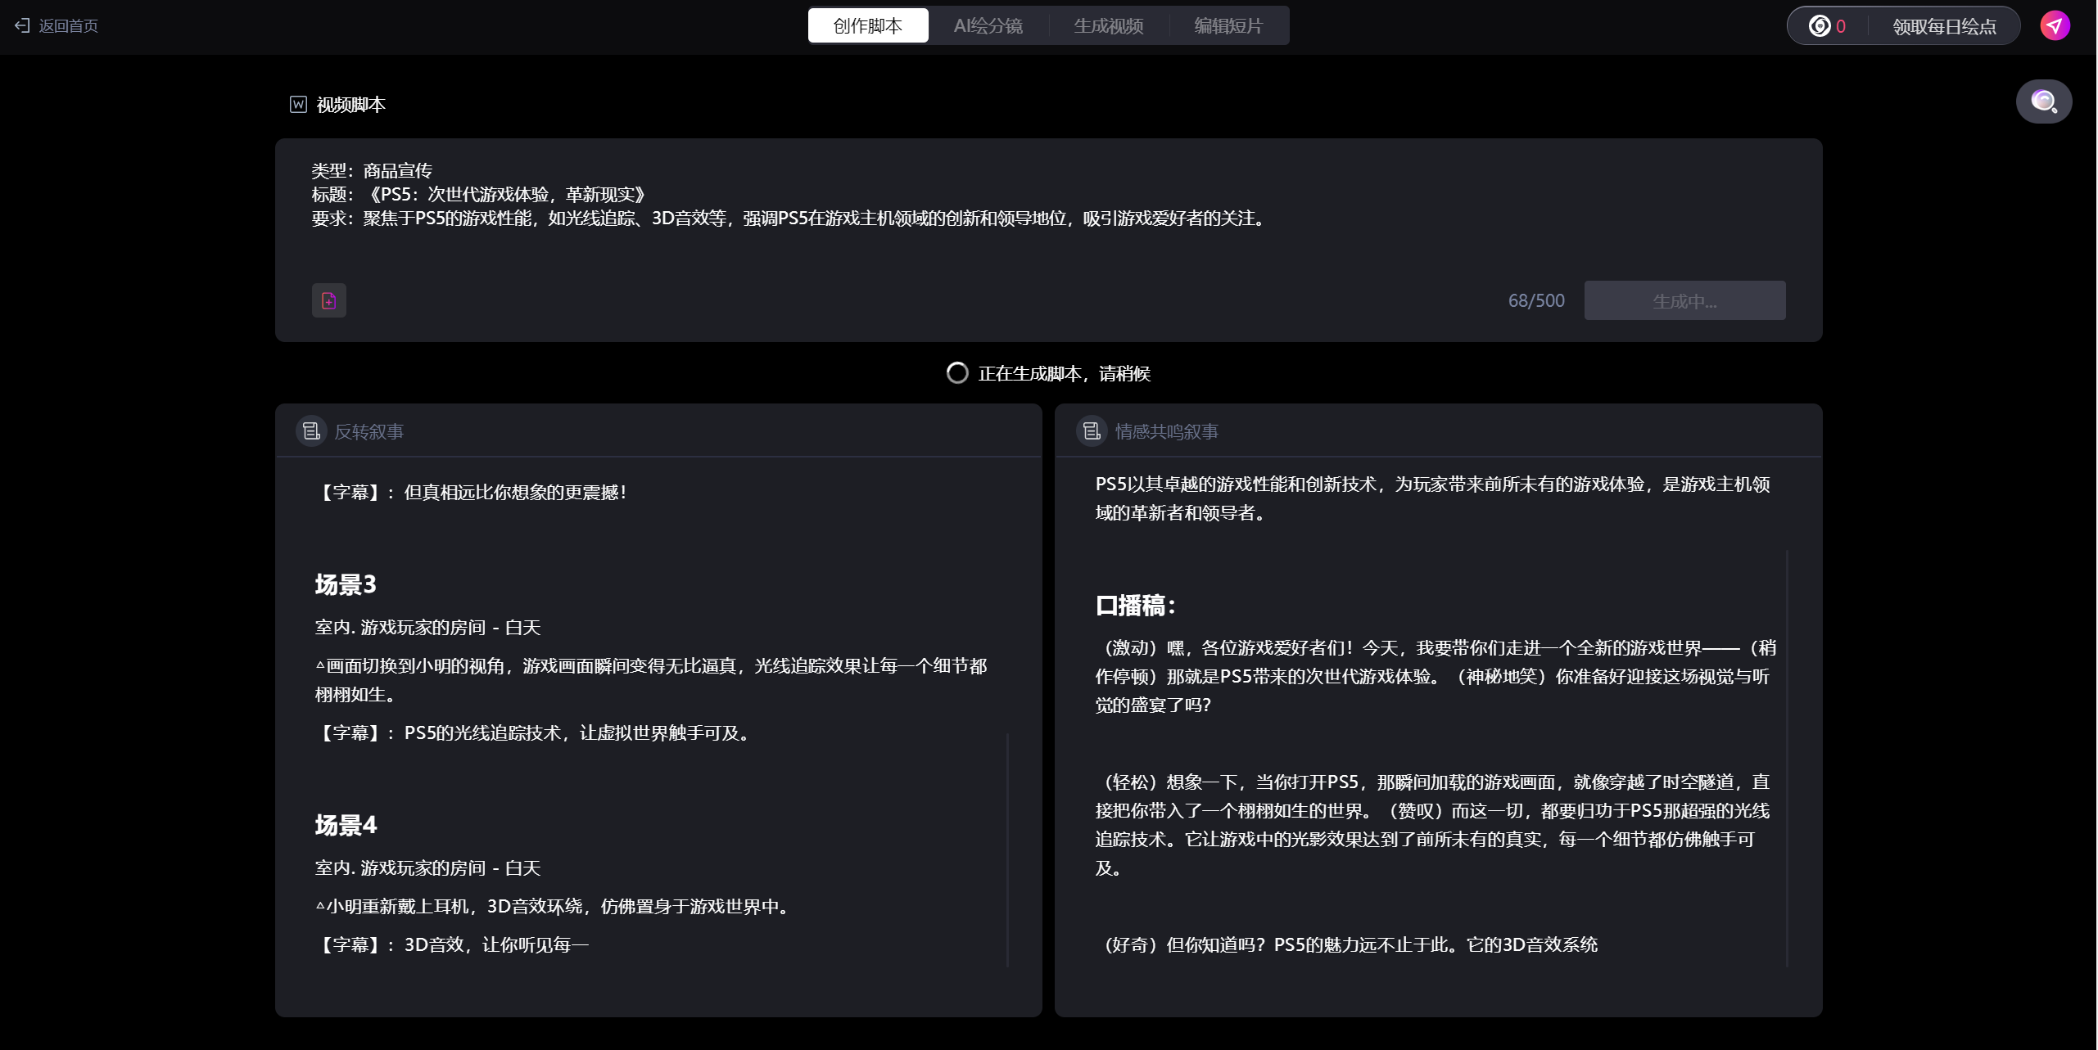This screenshot has width=2098, height=1050.
Task: Open the AI绘分镜 tab
Action: [x=988, y=26]
